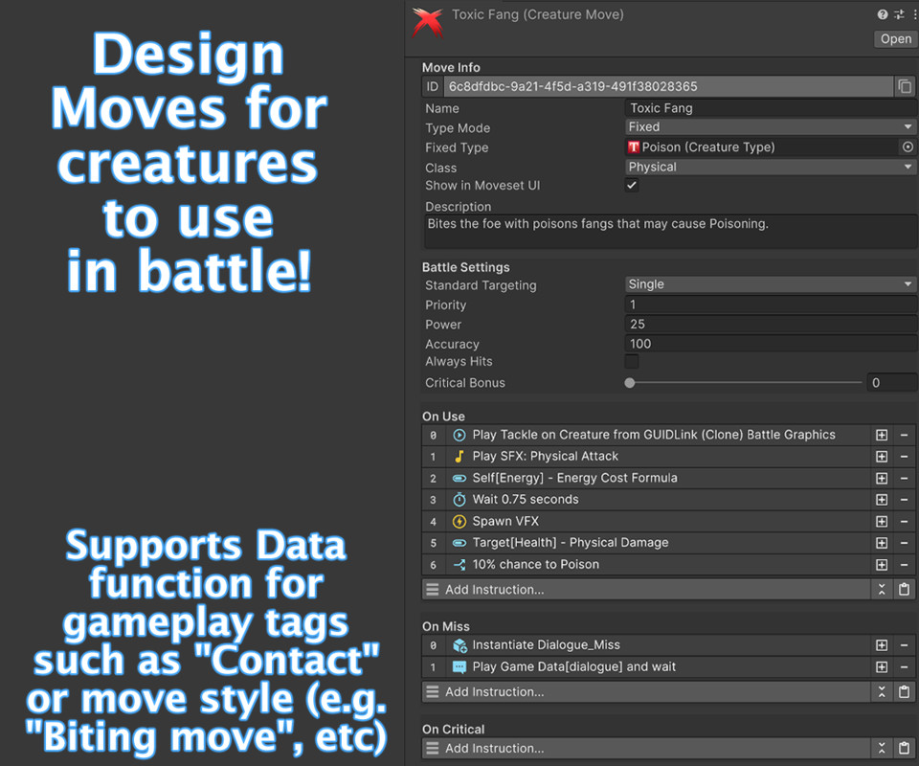919x766 pixels.
Task: Open the Standard Targeting dropdown
Action: [770, 284]
